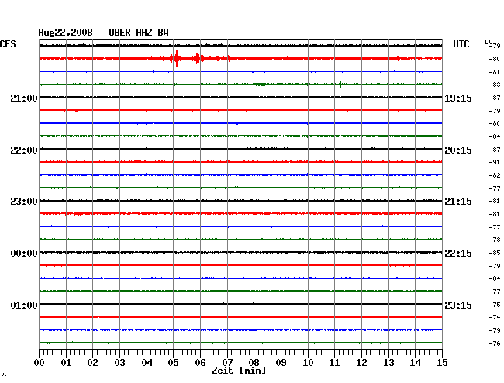The image size is (504, 383).
Task: Click the 20:15 UTC time label
Action: click(458, 150)
